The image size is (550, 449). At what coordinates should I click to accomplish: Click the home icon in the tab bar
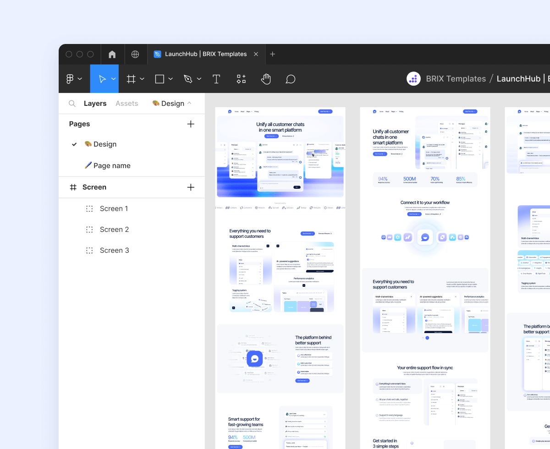pos(112,54)
